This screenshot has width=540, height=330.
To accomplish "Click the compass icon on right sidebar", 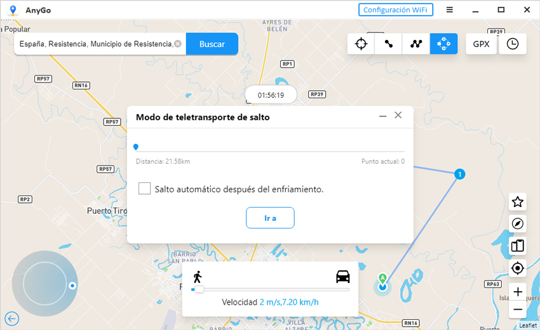I will click(518, 223).
